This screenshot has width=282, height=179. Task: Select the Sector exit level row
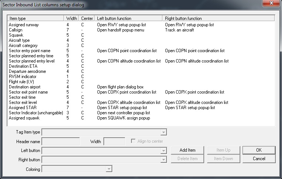(x=141, y=102)
